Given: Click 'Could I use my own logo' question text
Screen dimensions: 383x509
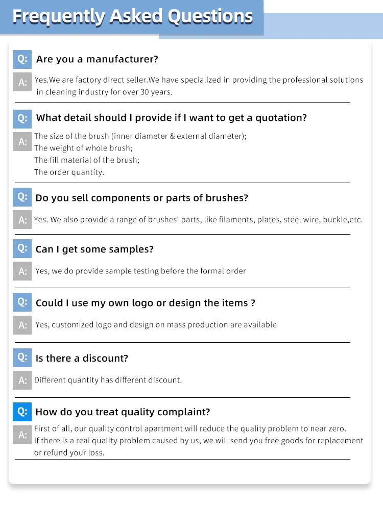Looking at the screenshot, I should (145, 303).
